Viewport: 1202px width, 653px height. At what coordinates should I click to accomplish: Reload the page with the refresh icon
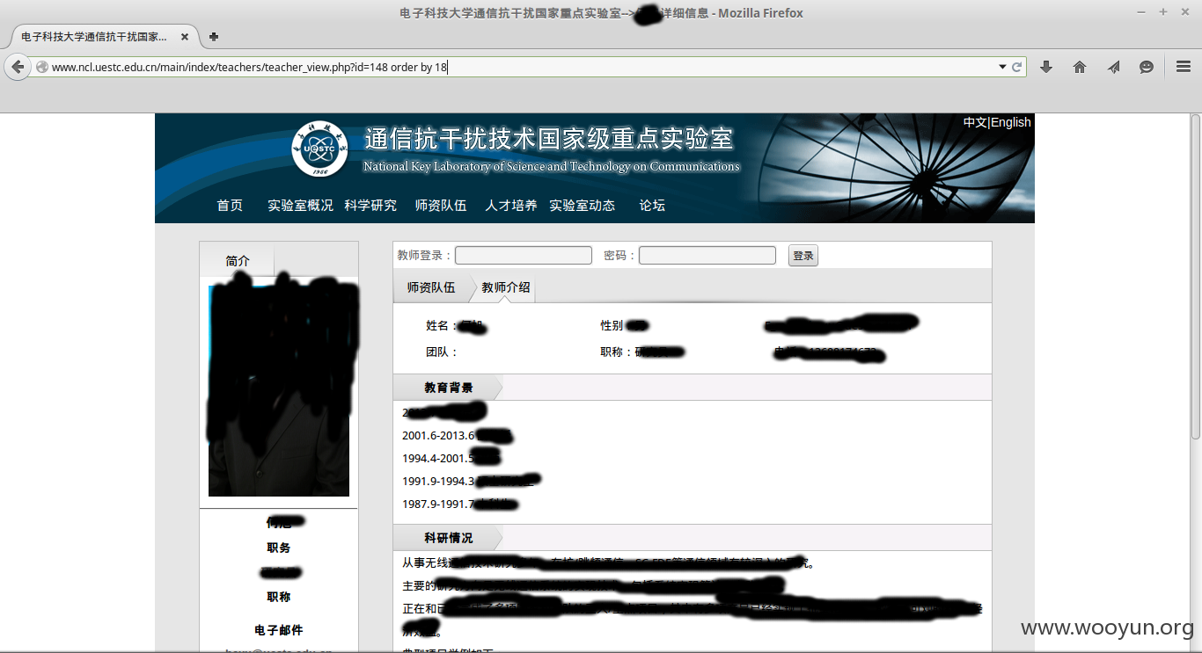(1017, 67)
